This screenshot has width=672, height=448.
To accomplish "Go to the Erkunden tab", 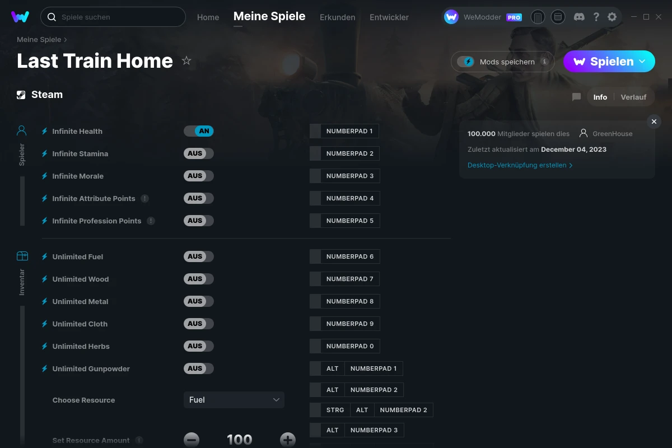I will [337, 17].
